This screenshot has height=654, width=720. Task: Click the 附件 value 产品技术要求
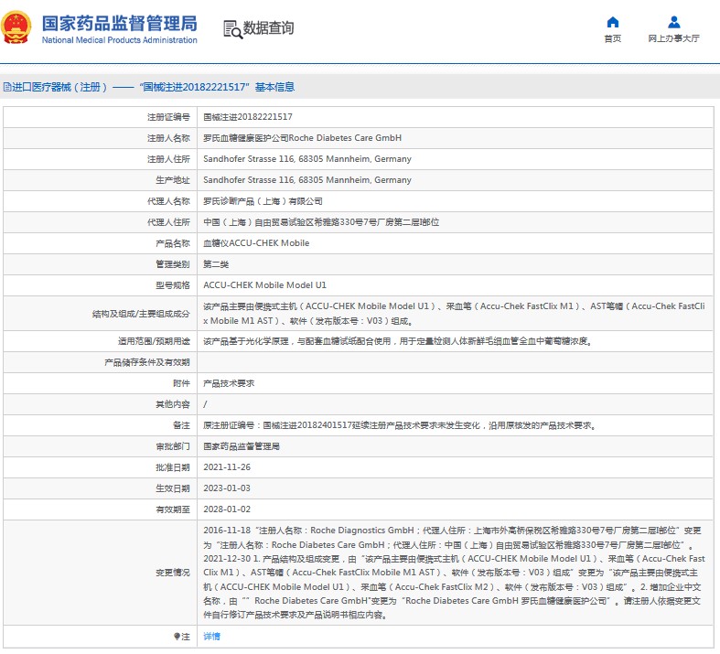coord(228,383)
